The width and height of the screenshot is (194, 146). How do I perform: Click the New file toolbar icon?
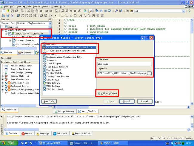coord(4,11)
